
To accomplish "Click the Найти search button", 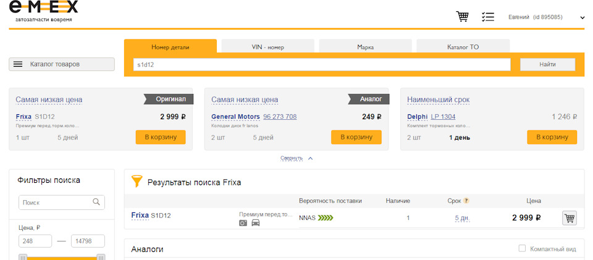I will pos(547,64).
